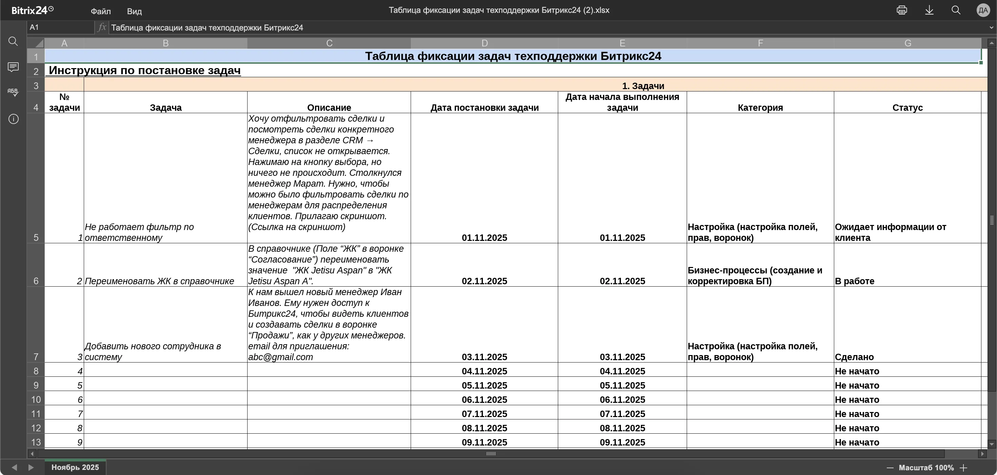The image size is (997, 475).
Task: Select column C header
Action: tap(329, 43)
